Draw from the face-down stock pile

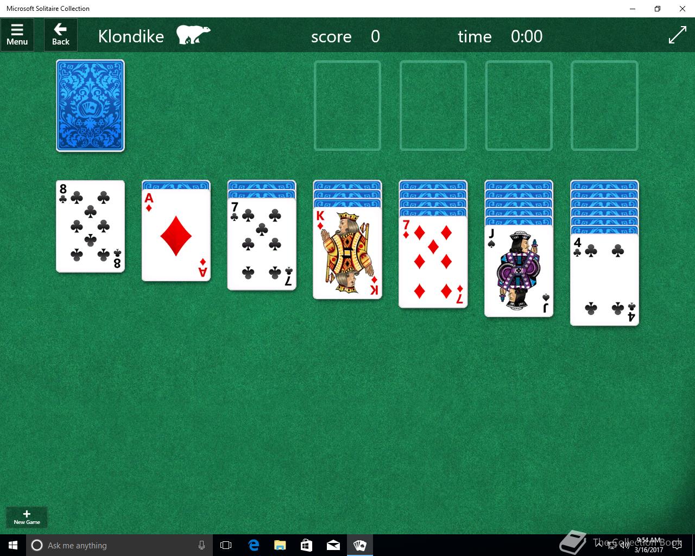point(90,105)
